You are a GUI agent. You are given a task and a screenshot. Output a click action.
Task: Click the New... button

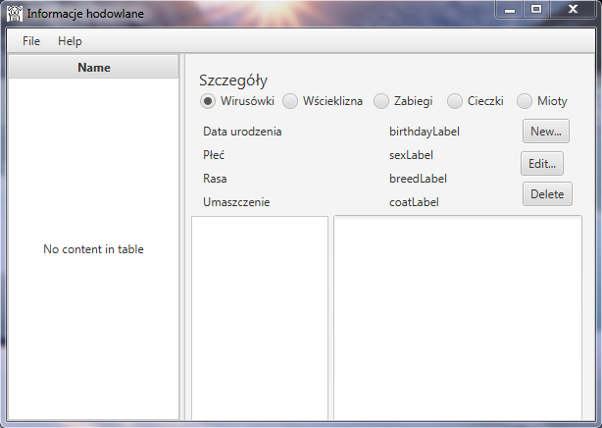(x=545, y=132)
